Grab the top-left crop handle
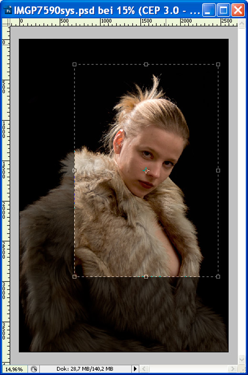Viewport: 248px width, 375px height. pyautogui.click(x=74, y=64)
